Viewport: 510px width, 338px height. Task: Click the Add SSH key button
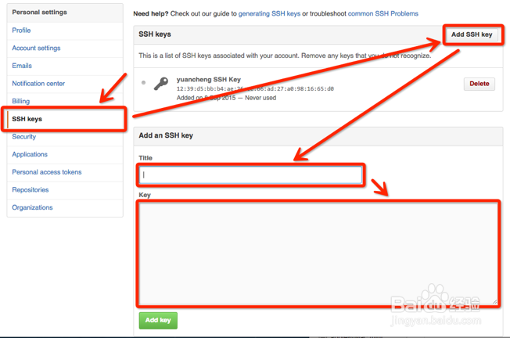(x=472, y=34)
